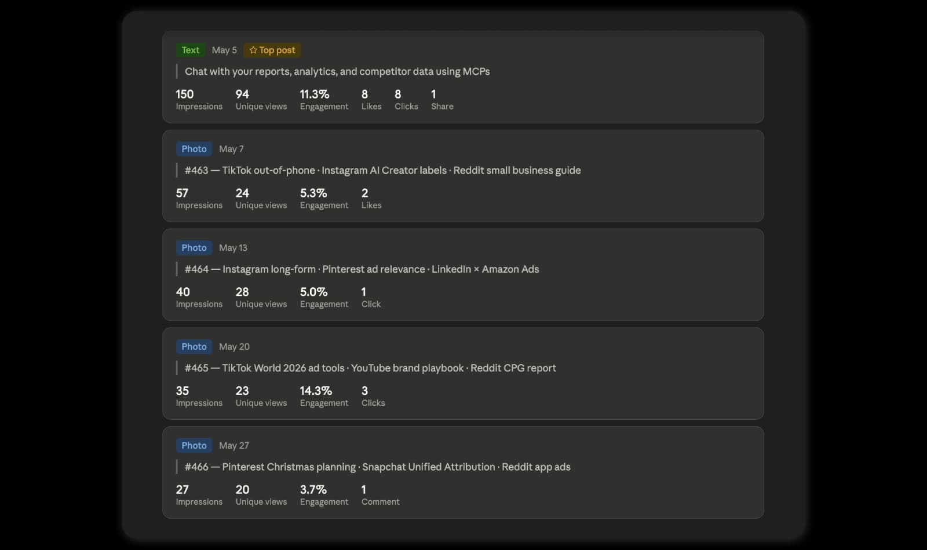Click the 24 Unique views value
The width and height of the screenshot is (927, 550).
[x=242, y=193]
